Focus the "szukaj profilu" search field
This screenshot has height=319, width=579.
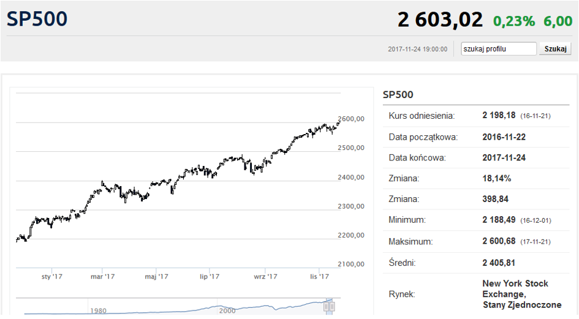pyautogui.click(x=499, y=49)
